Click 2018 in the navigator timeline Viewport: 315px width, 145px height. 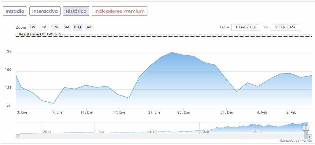pos(152,132)
